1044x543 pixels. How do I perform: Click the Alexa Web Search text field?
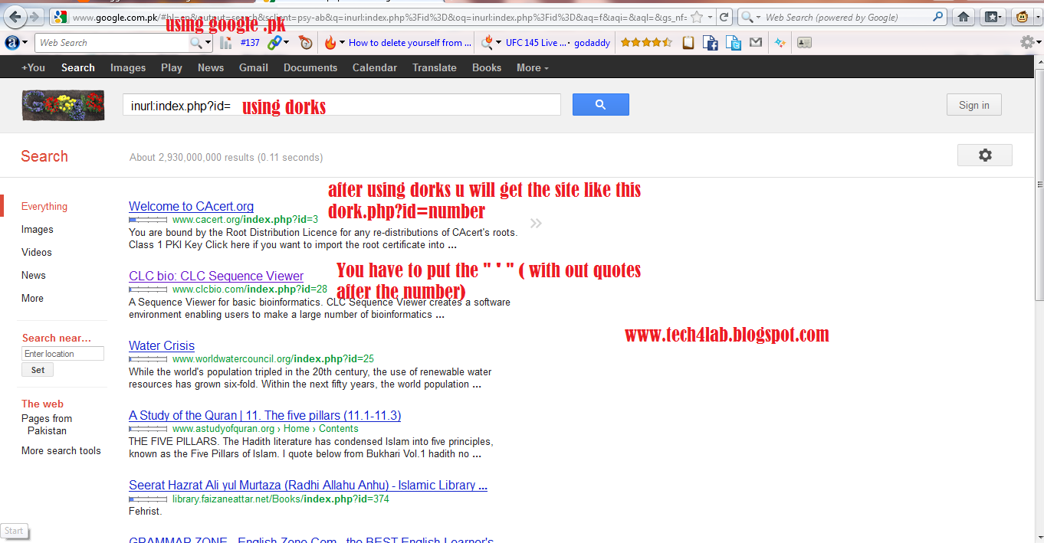pyautogui.click(x=113, y=43)
